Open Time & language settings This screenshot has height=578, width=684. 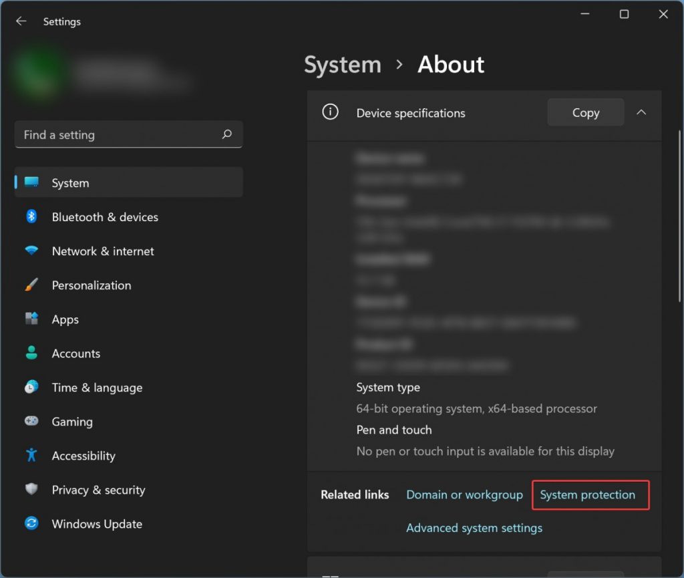(x=129, y=387)
